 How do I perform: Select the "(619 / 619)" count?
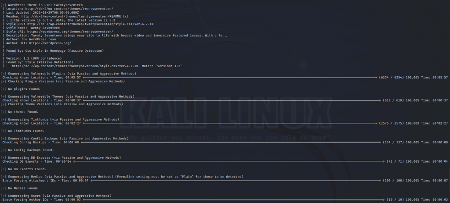393,100
